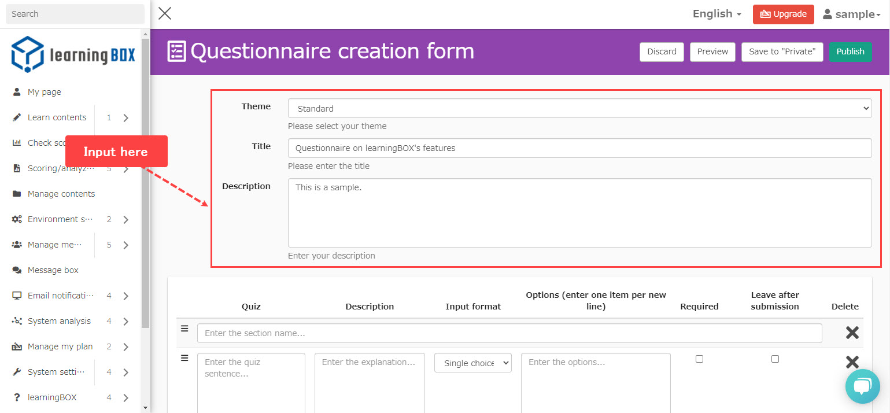Check the Leave after submission checkbox
This screenshot has width=890, height=413.
(775, 359)
